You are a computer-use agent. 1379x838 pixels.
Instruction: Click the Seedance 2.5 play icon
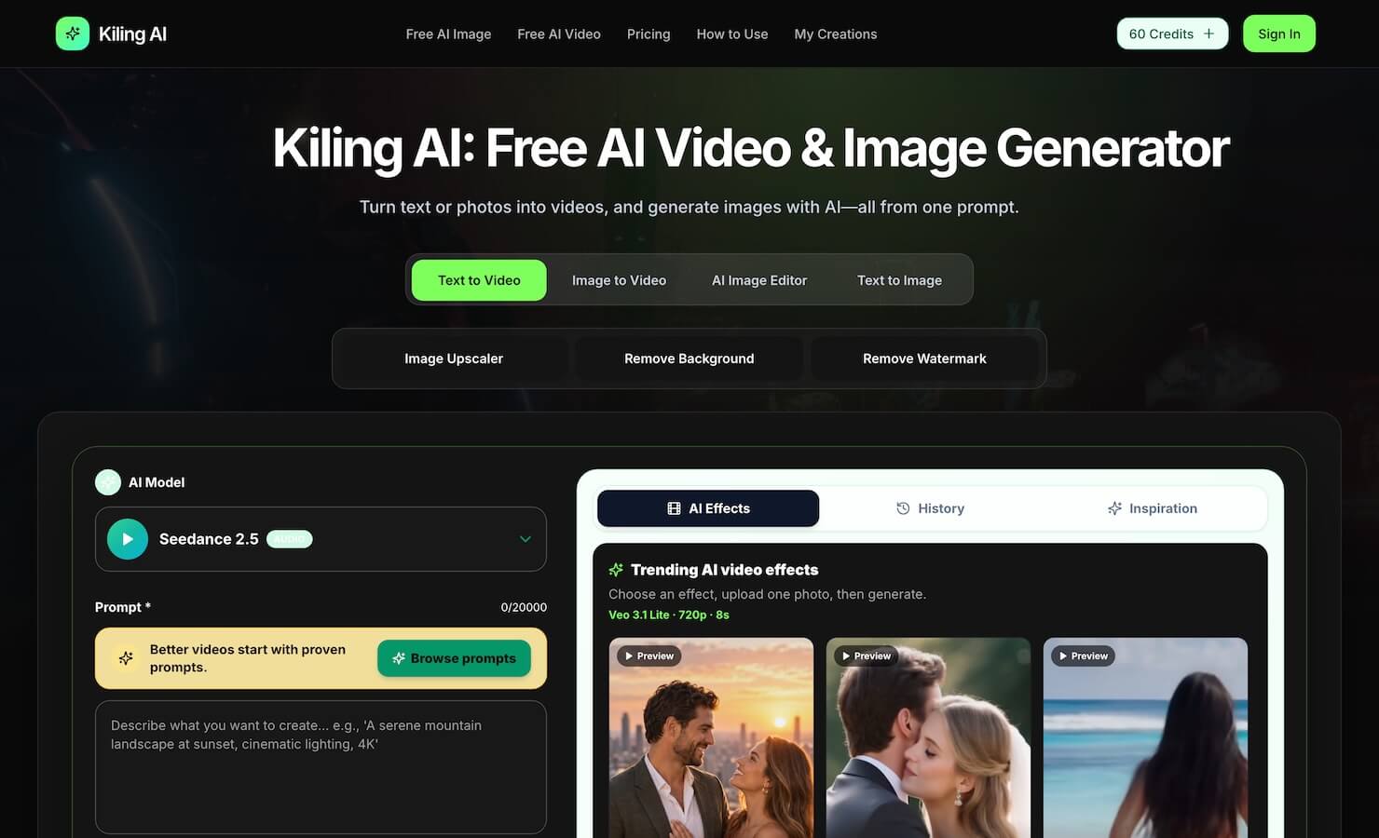pos(128,539)
